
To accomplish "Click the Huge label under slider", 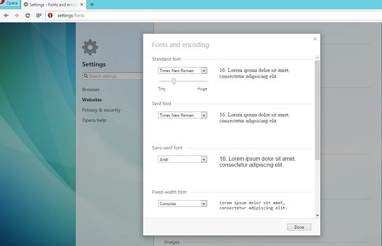I will (202, 89).
